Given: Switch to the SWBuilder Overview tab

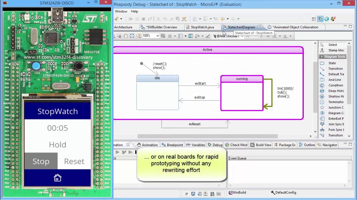Looking at the screenshot, I should pos(162,27).
